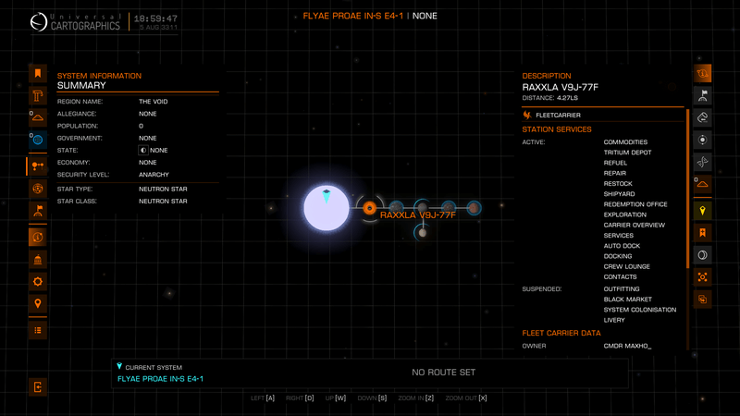The height and width of the screenshot is (416, 740).
Task: Click the description panel orange scrollbar
Action: tap(687, 189)
